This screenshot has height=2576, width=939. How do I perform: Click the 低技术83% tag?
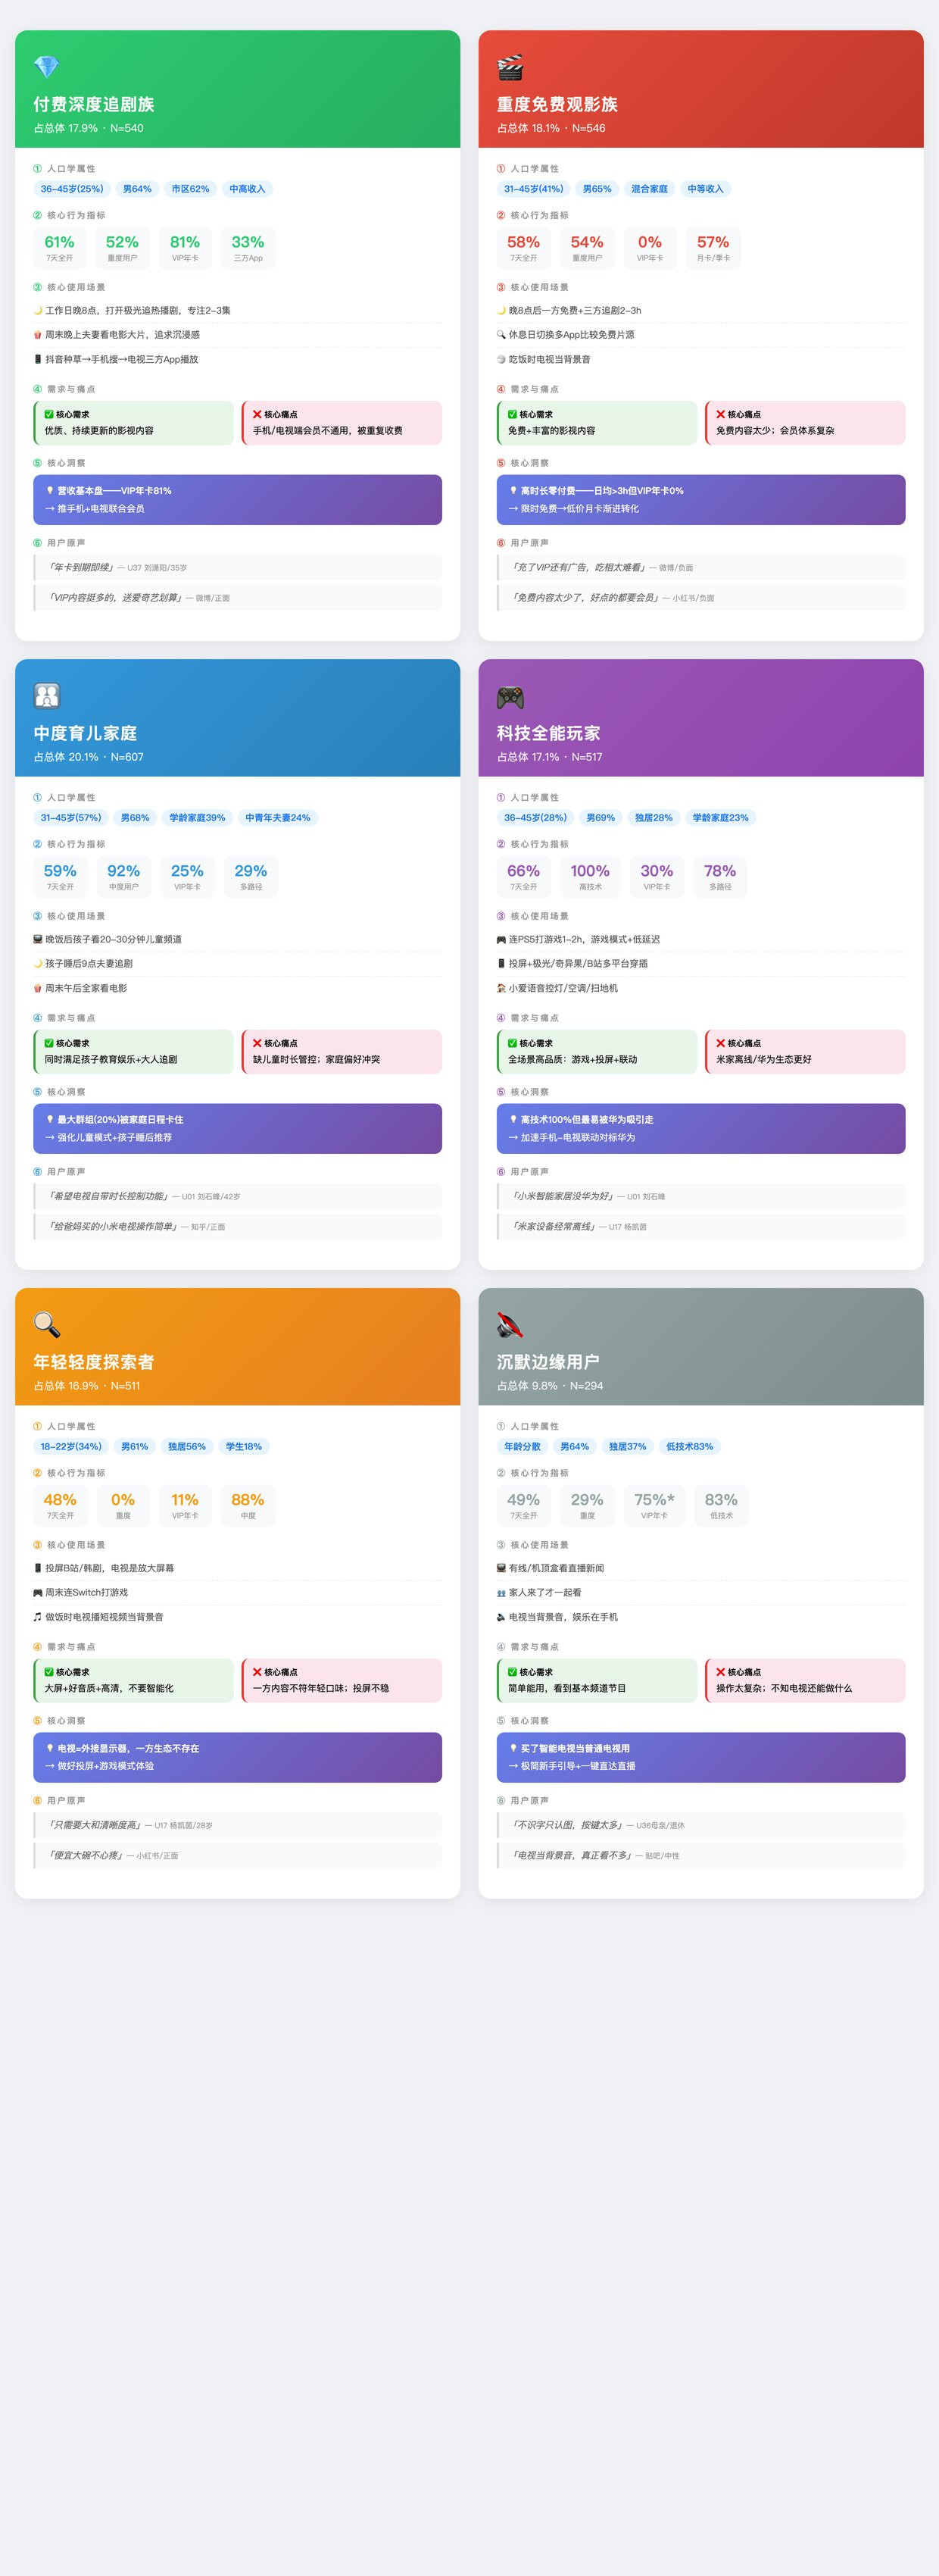689,1447
